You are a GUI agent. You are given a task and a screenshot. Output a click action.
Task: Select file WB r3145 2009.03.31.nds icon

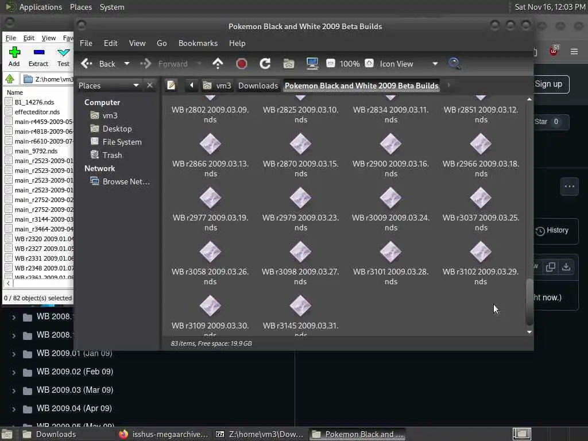coord(300,307)
